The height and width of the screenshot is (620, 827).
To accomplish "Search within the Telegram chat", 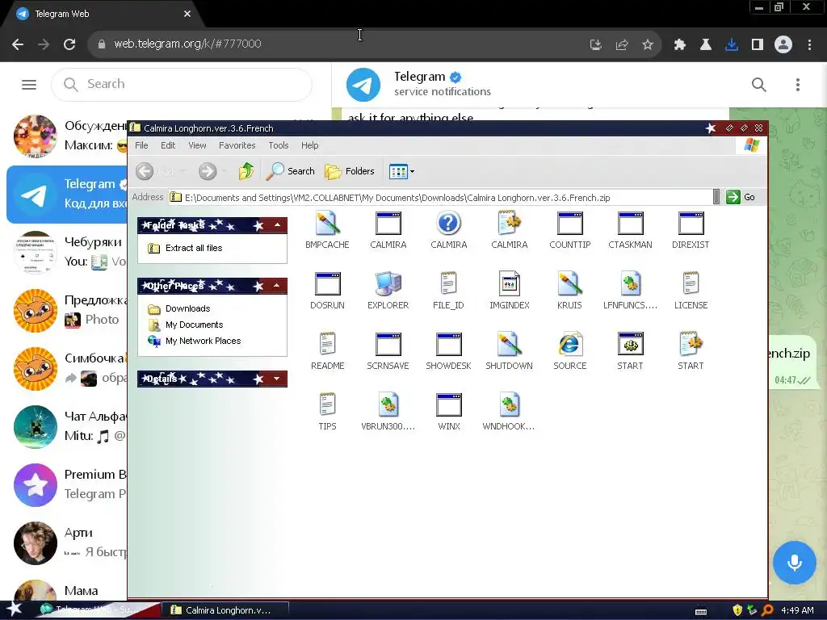I will (758, 84).
